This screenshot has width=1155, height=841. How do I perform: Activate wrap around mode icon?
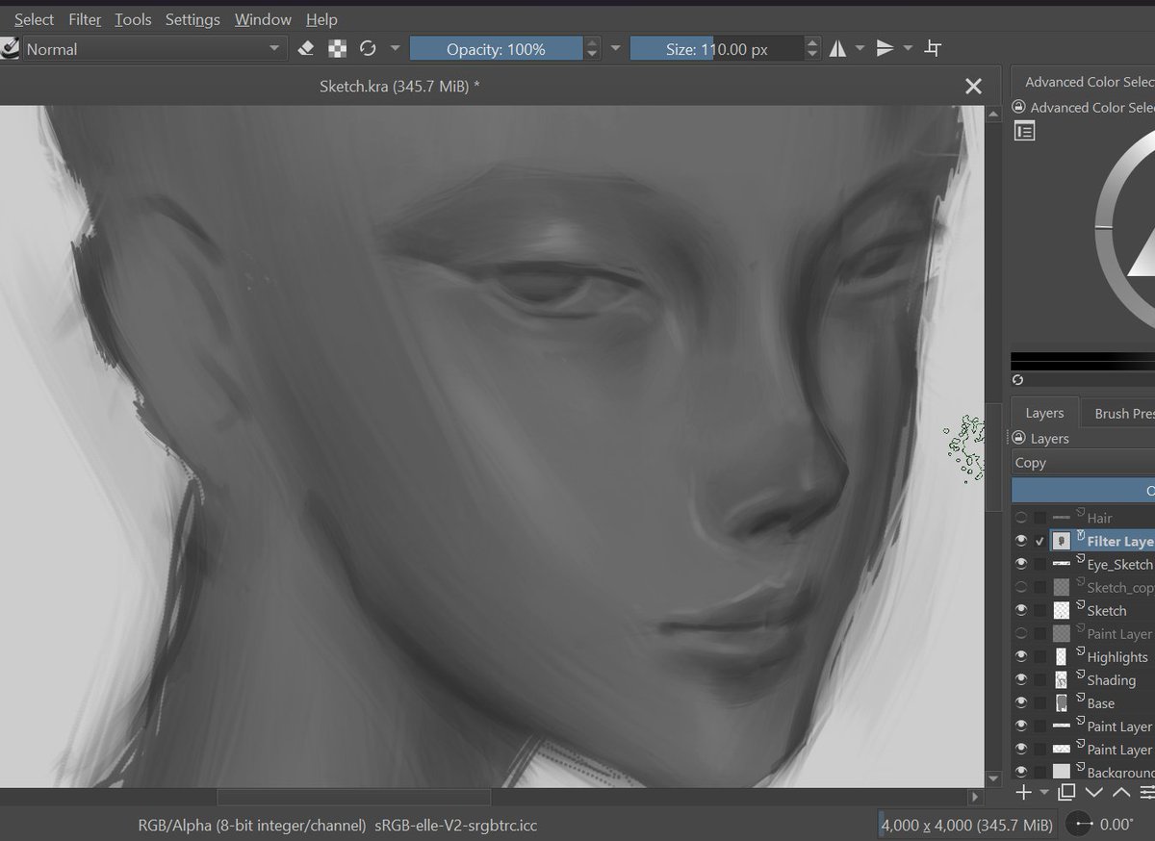tap(932, 48)
